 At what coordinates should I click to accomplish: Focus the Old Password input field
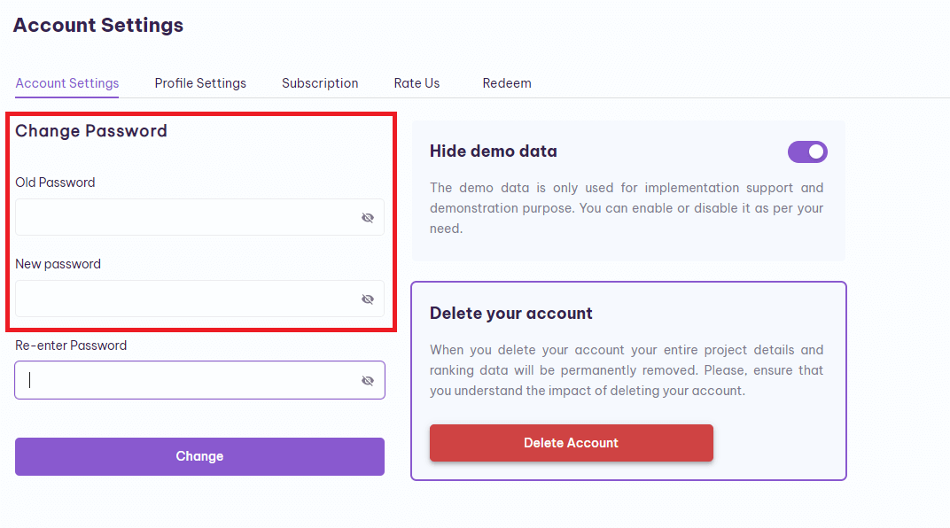point(200,217)
